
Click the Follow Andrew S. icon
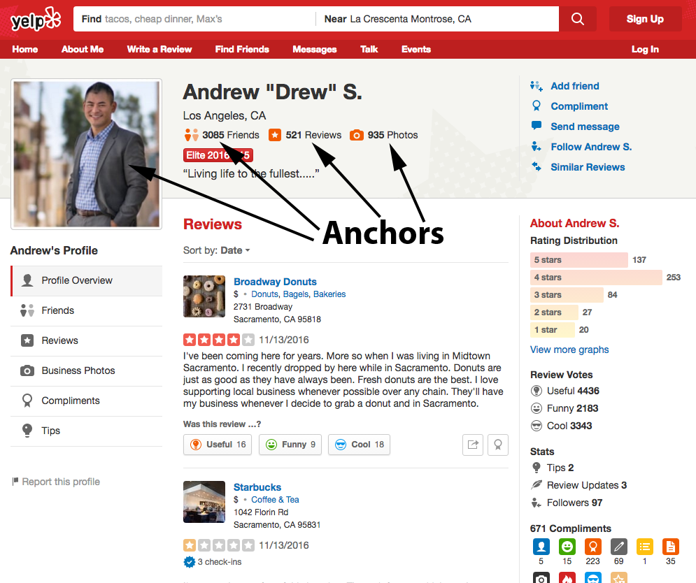537,146
